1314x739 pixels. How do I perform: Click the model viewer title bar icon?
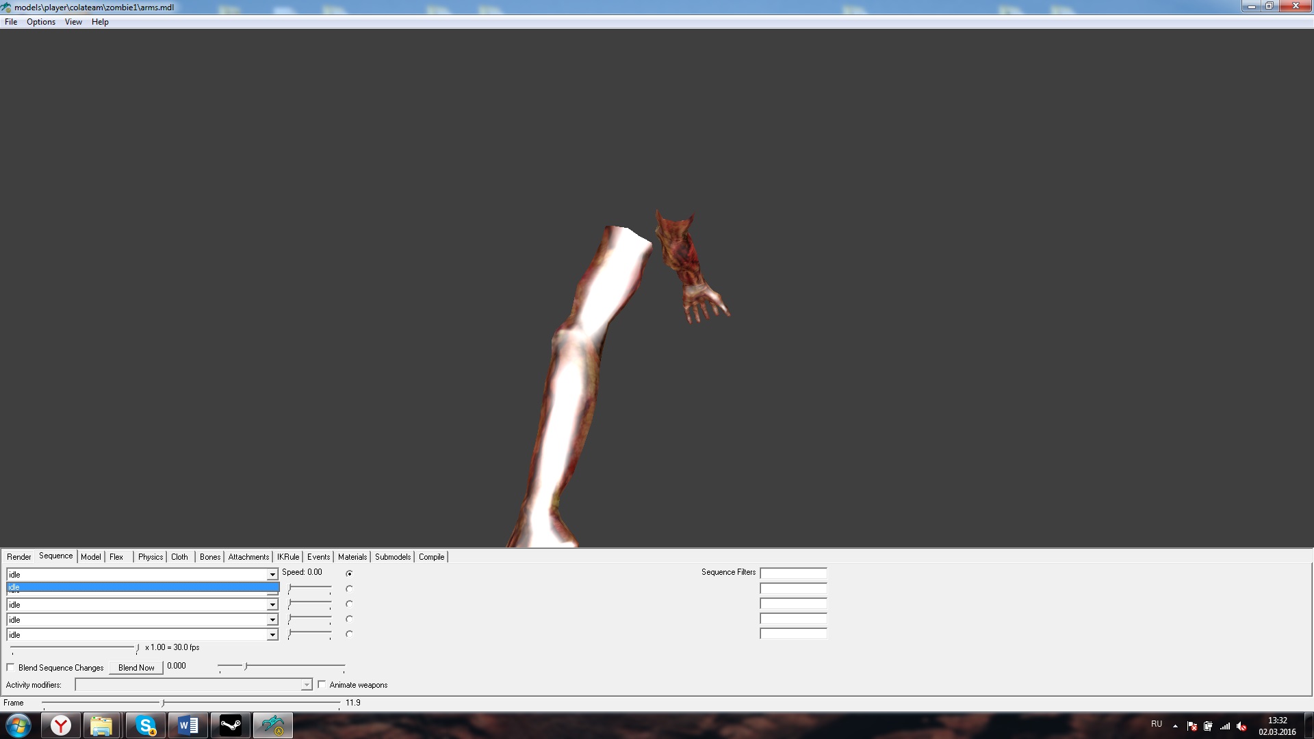click(x=6, y=7)
